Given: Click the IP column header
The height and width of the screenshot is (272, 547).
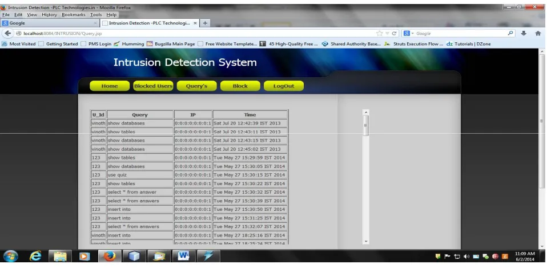Looking at the screenshot, I should (x=193, y=114).
